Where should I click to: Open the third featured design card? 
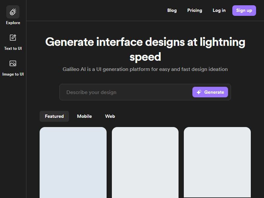pyautogui.click(x=217, y=162)
